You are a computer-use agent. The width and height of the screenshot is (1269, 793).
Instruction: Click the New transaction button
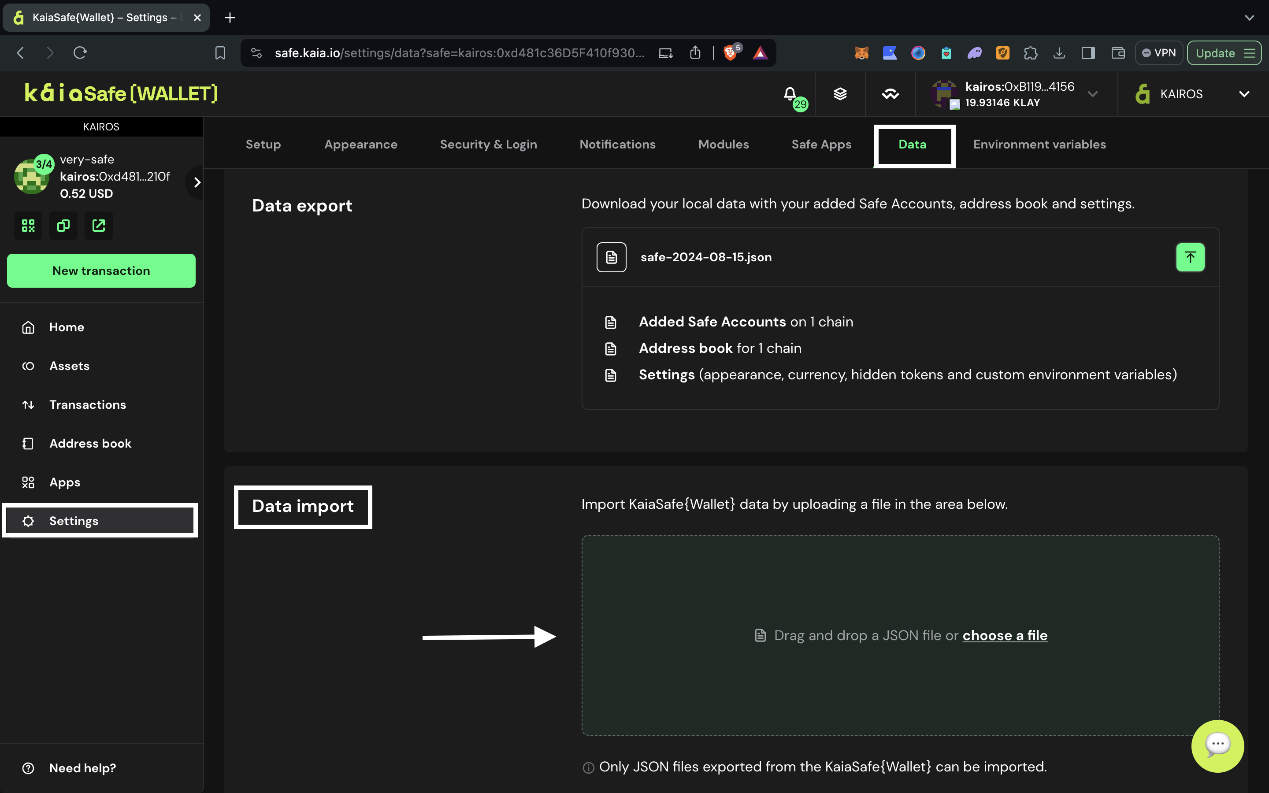[x=101, y=271]
